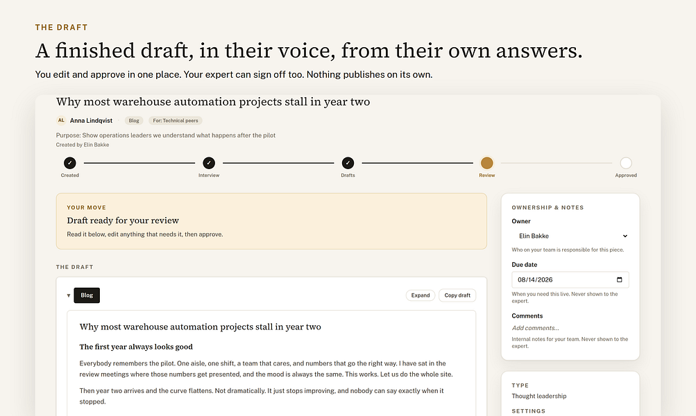Click the Interview step checkmark circle

coord(209,163)
